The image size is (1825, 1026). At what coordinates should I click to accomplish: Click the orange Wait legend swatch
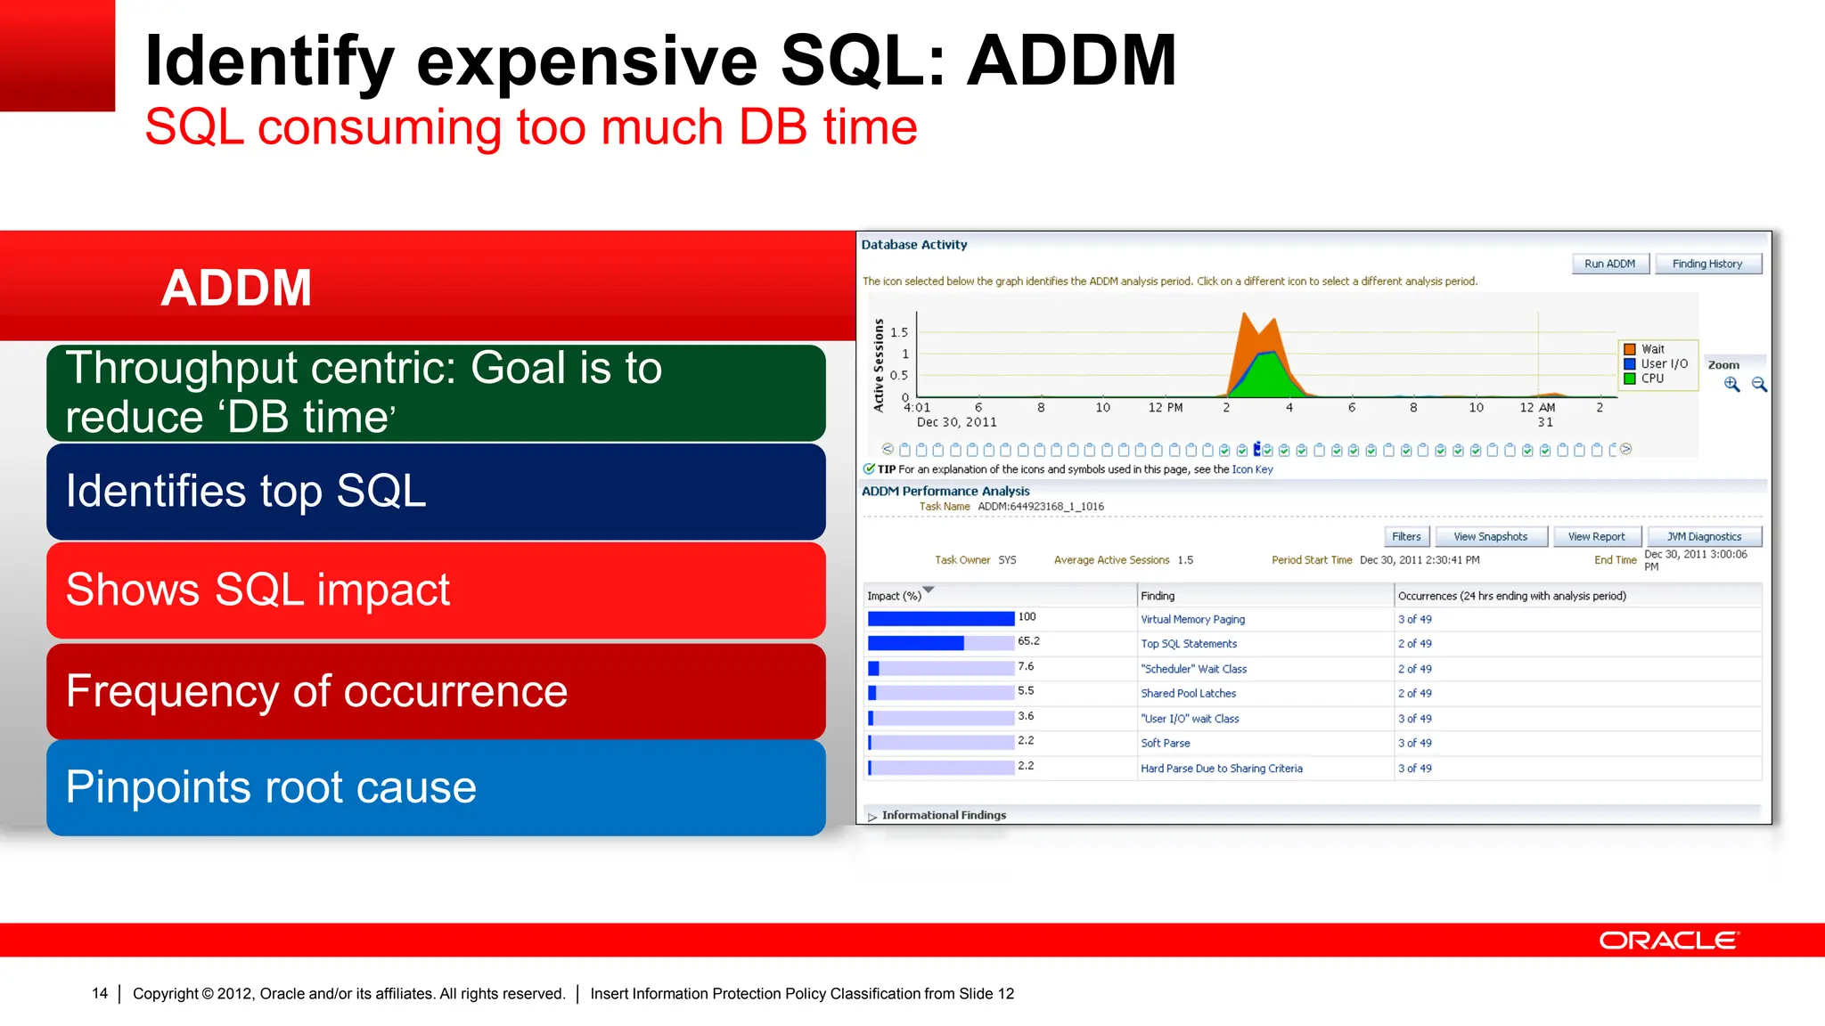pyautogui.click(x=1630, y=349)
